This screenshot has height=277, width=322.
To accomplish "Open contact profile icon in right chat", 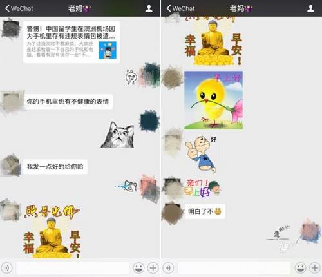I will point(310,8).
